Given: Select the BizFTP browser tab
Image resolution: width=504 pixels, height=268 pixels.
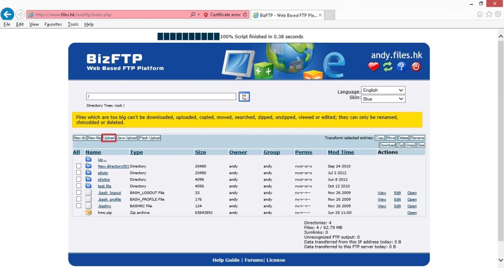Looking at the screenshot, I should pos(287,15).
